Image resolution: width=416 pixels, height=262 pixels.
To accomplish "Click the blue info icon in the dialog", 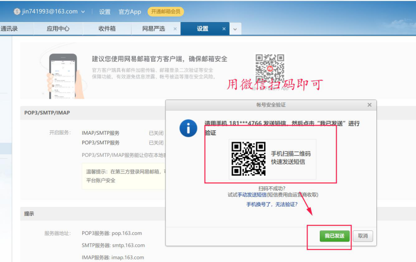I will coord(188,128).
